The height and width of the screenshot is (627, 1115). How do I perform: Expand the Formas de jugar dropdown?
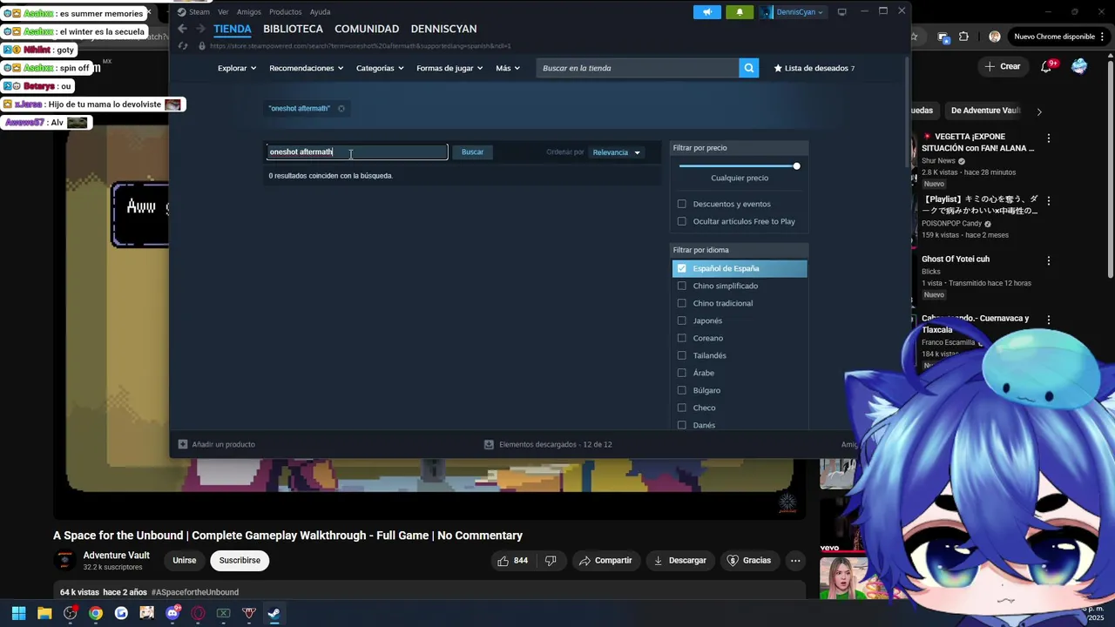click(x=450, y=68)
